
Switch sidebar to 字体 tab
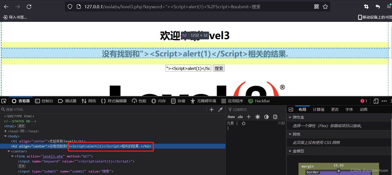pos(349,110)
